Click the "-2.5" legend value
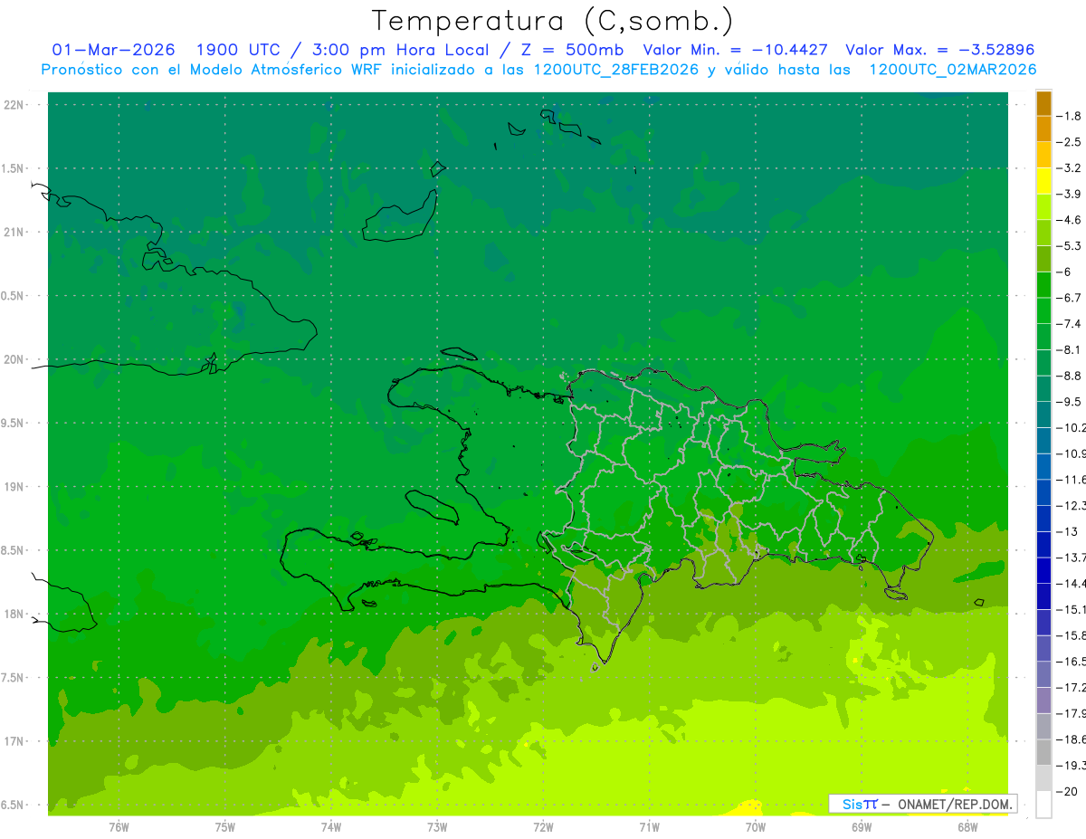This screenshot has width=1086, height=839. coord(1069,142)
